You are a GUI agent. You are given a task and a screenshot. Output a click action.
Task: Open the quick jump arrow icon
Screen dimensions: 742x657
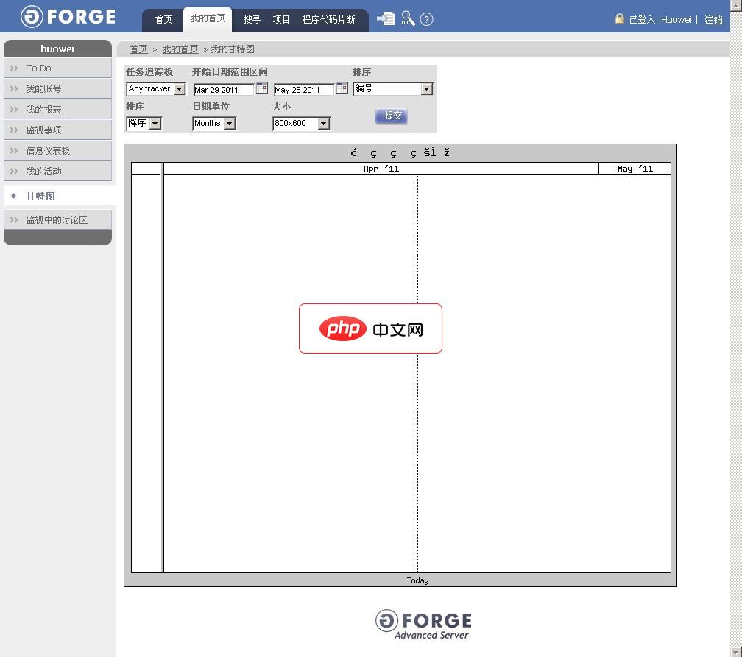pos(386,19)
